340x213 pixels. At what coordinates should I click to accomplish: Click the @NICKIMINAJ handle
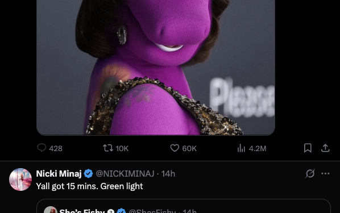click(125, 174)
